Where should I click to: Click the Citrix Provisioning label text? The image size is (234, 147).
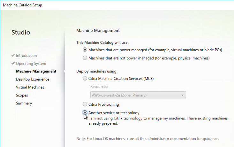point(103,104)
